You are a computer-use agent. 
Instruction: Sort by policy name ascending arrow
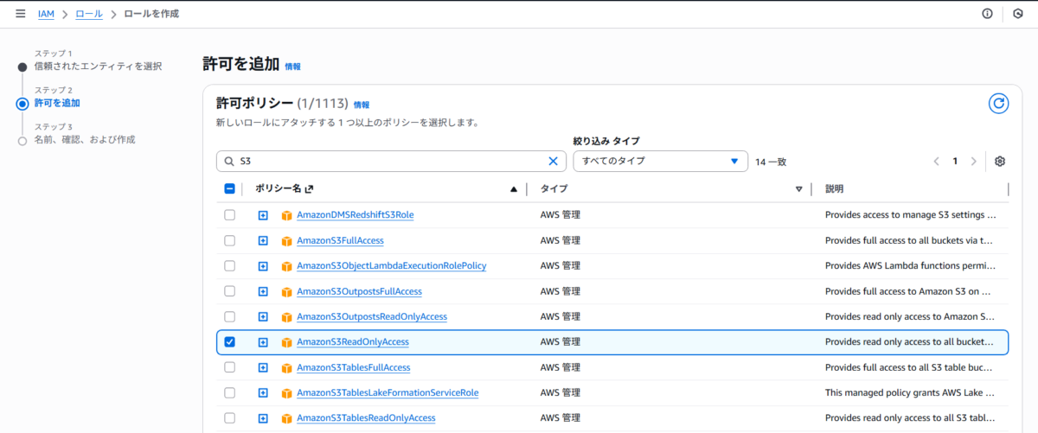tap(514, 188)
